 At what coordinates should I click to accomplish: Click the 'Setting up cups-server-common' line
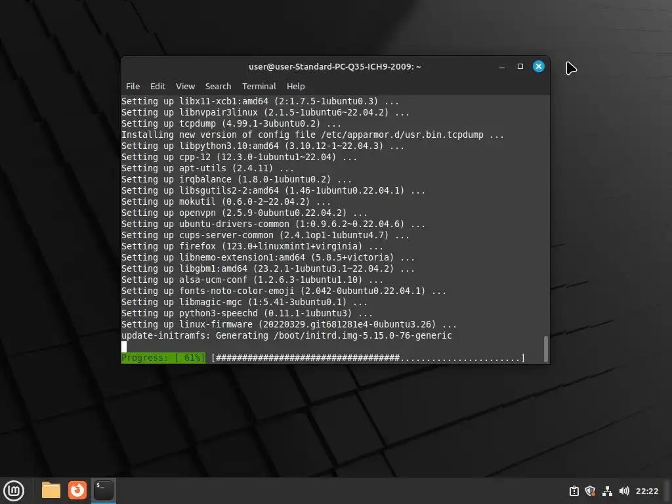click(x=265, y=236)
